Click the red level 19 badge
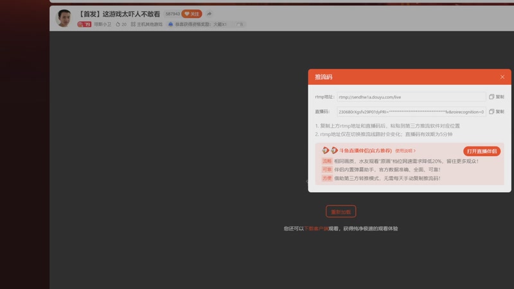 [x=84, y=24]
